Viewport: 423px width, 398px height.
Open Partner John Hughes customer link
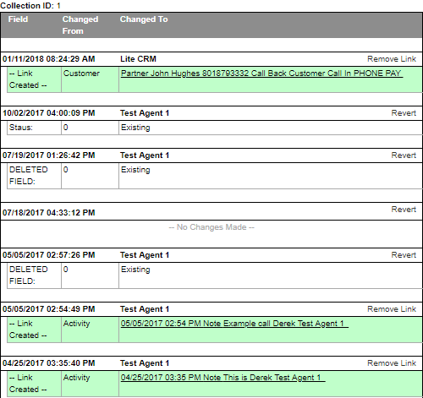coord(261,74)
